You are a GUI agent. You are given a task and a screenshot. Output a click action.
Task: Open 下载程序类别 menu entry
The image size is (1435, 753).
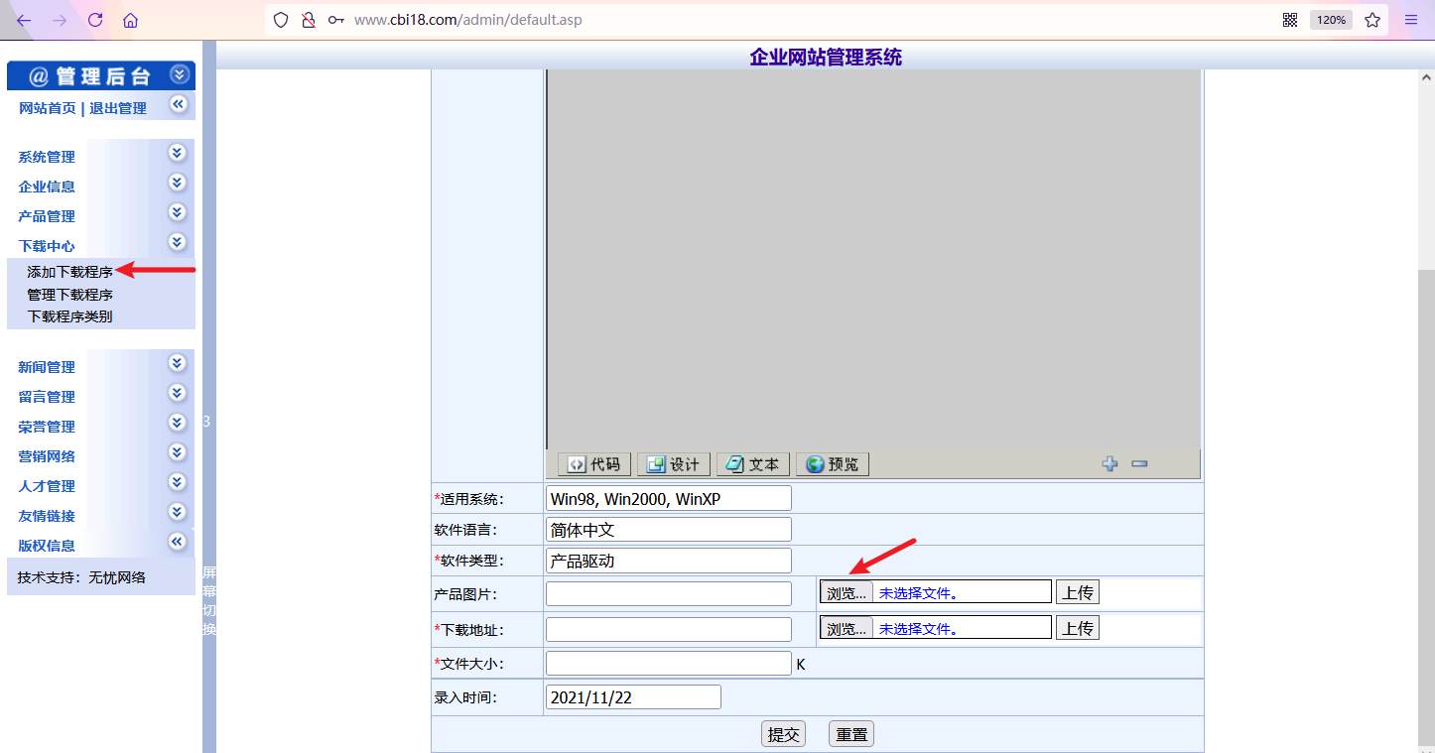tap(69, 316)
